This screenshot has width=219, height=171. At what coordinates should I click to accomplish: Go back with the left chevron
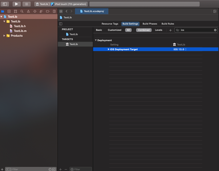67,11
